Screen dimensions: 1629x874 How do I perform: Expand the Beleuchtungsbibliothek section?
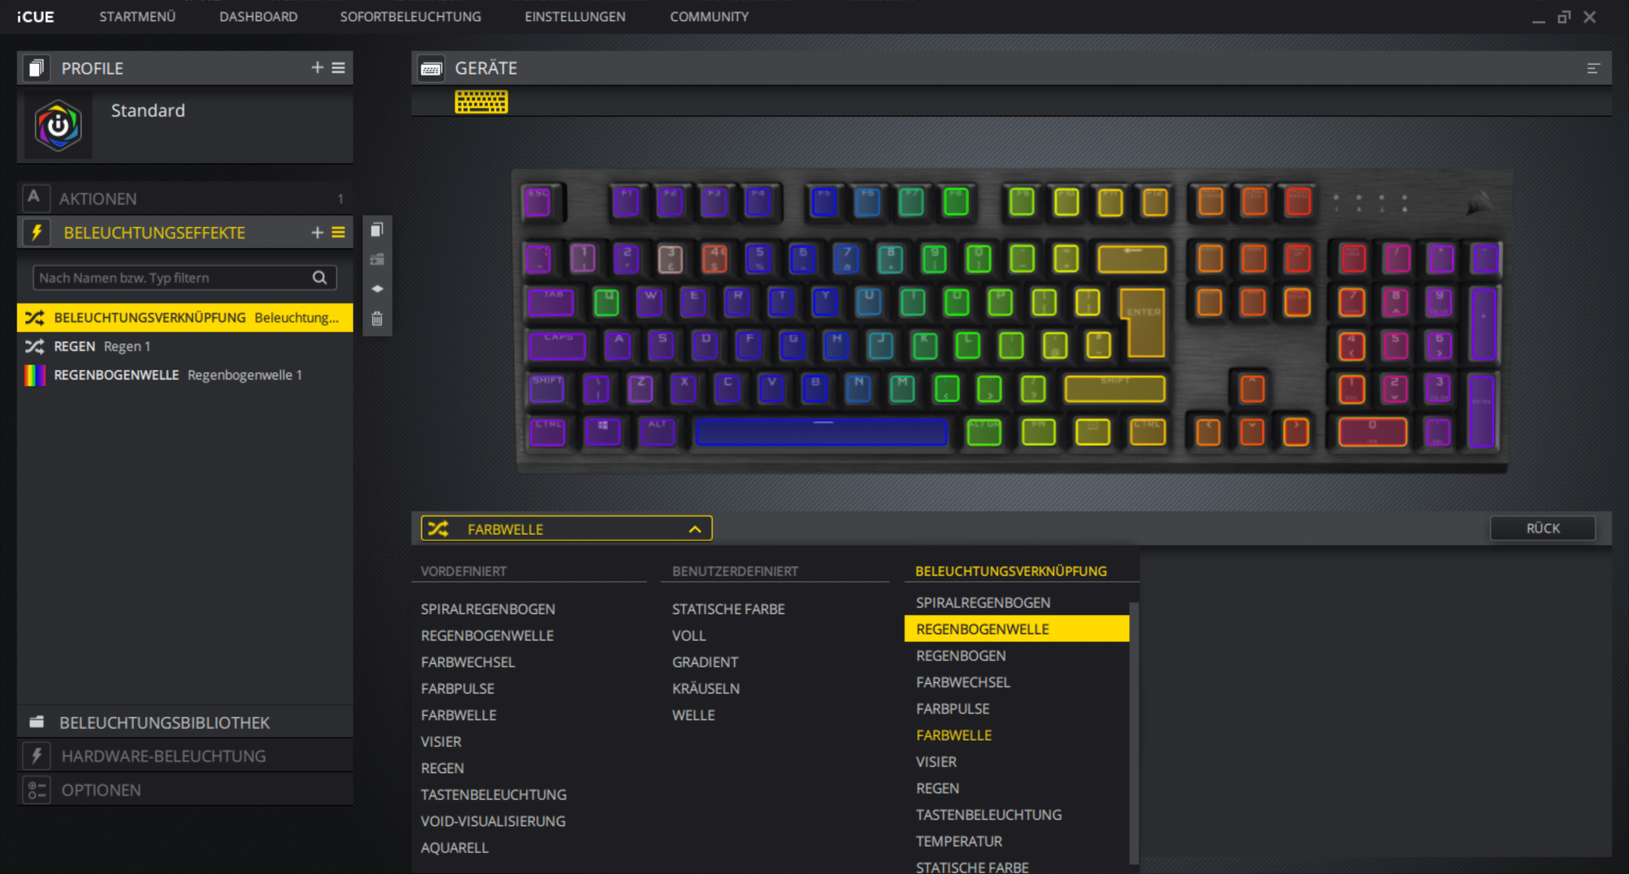(165, 723)
